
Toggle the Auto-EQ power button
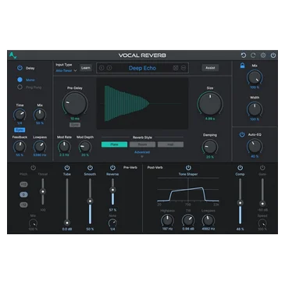click(242, 134)
